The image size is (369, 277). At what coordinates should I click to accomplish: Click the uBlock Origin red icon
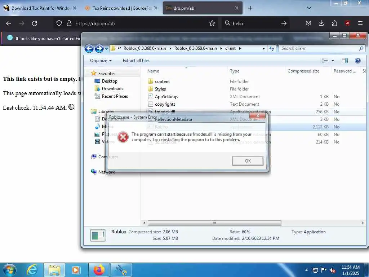(347, 23)
